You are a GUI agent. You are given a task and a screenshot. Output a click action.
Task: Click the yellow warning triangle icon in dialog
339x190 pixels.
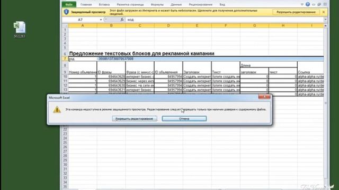(x=57, y=109)
